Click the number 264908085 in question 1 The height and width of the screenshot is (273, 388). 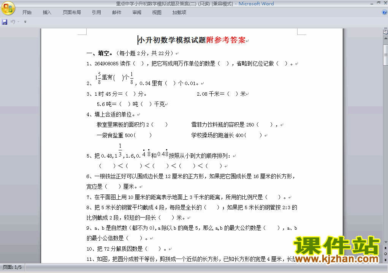pyautogui.click(x=107, y=63)
